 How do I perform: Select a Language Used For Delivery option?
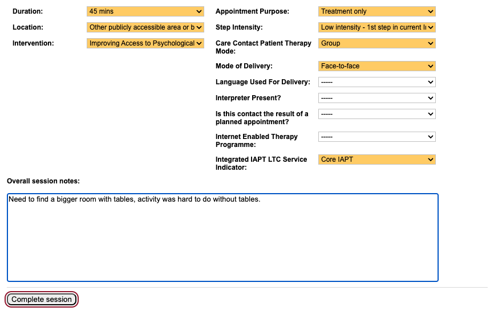coord(376,82)
